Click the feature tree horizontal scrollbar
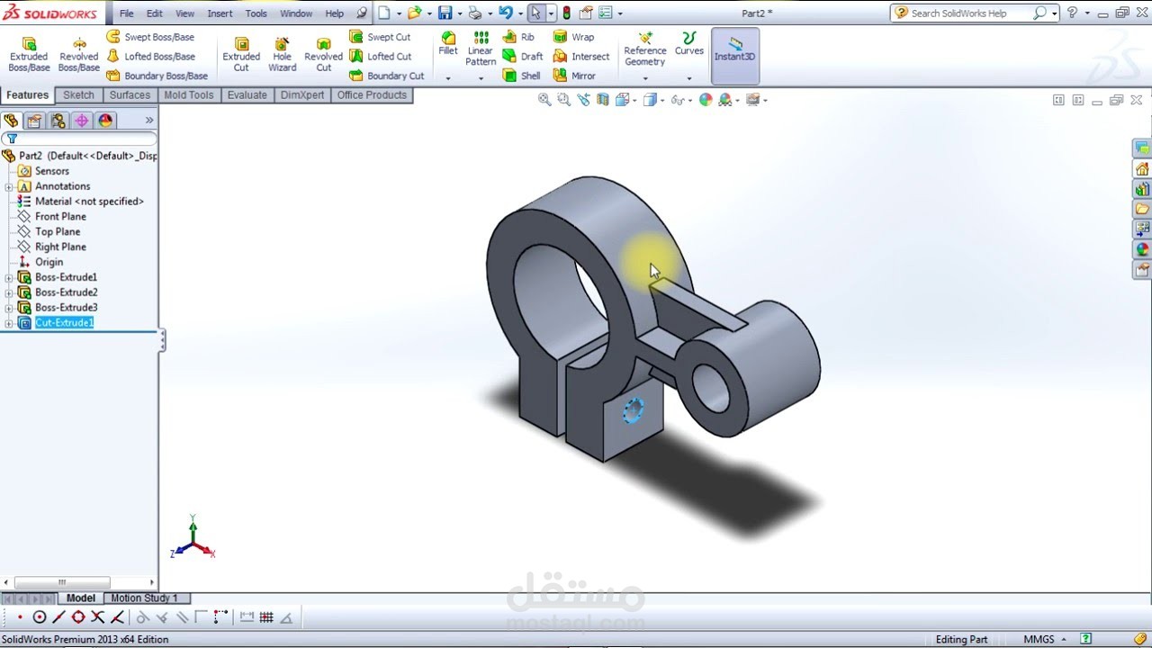Viewport: 1152px width, 648px height. tap(62, 582)
